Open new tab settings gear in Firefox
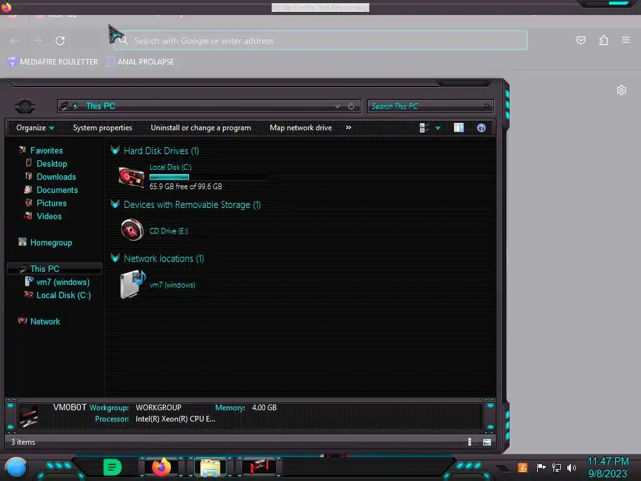641x481 pixels. tap(622, 90)
